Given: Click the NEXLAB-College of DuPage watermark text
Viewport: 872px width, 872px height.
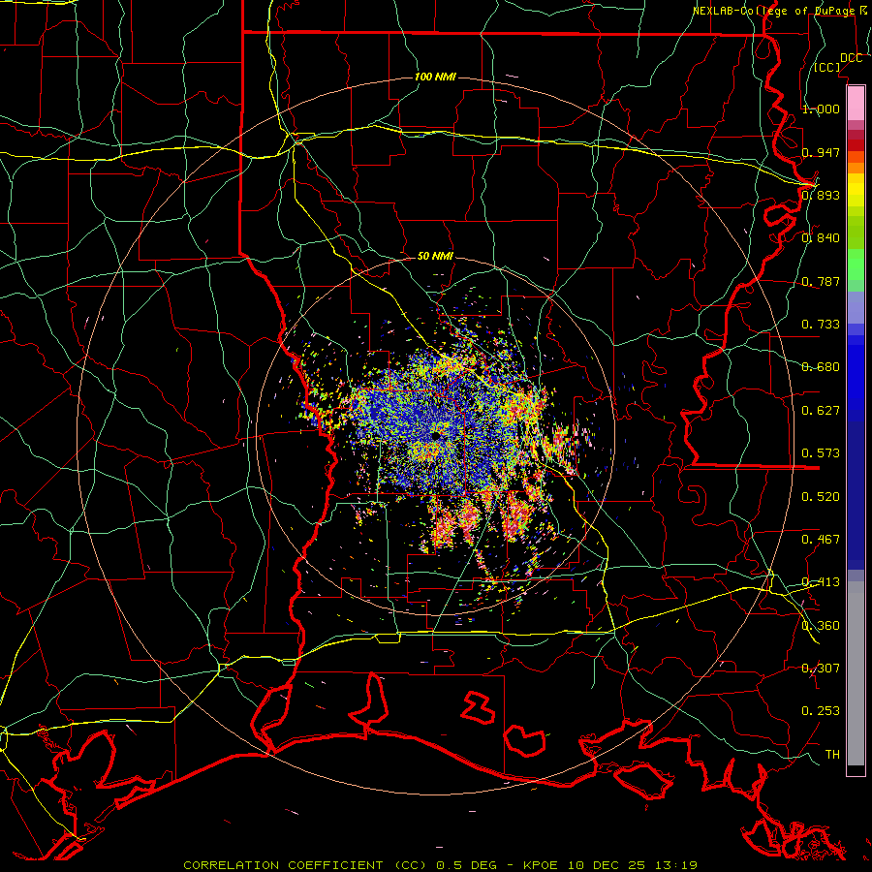Looking at the screenshot, I should pyautogui.click(x=773, y=11).
